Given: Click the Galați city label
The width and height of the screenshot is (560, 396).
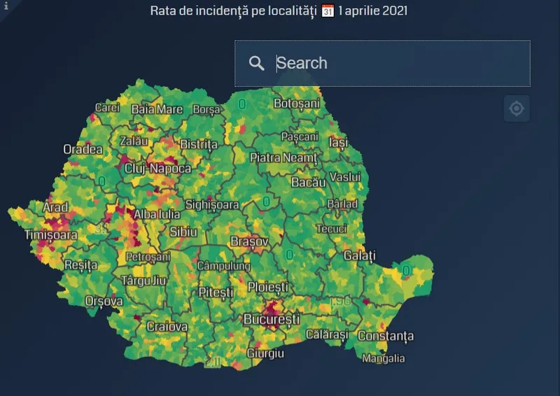Looking at the screenshot, I should coord(360,256).
